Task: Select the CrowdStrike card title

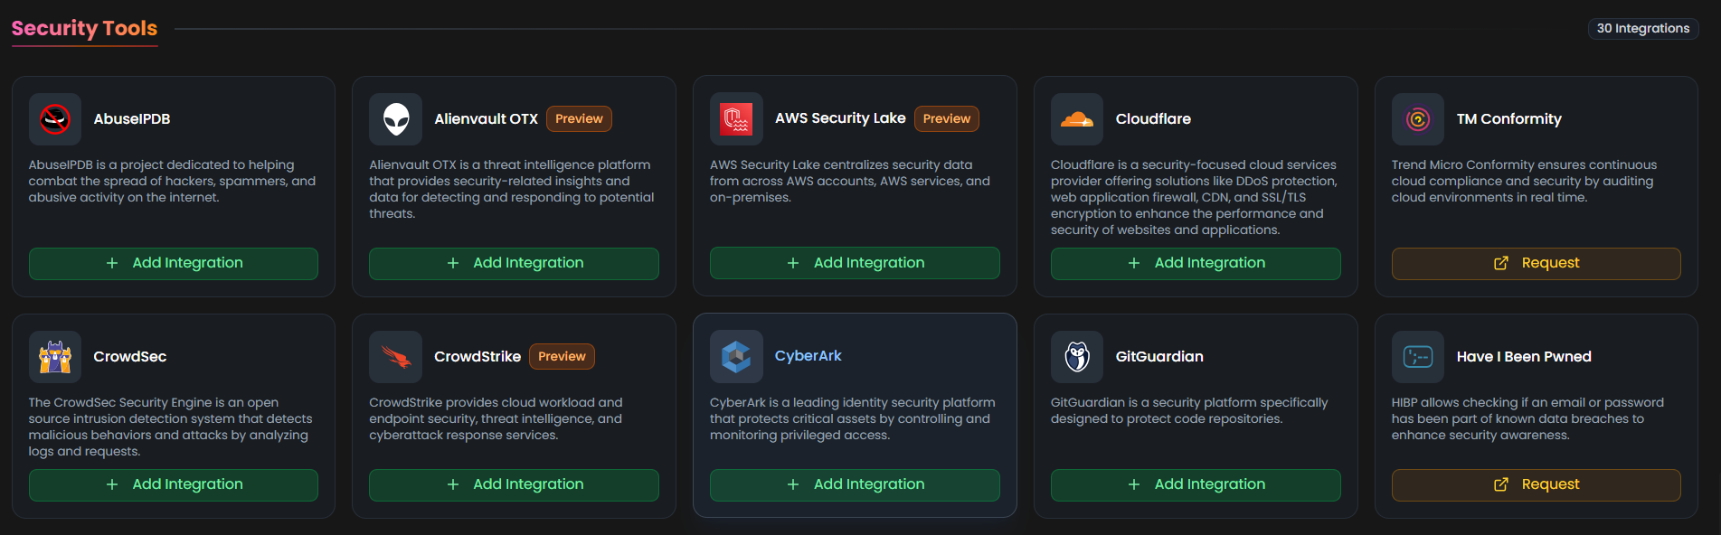Action: 478,357
